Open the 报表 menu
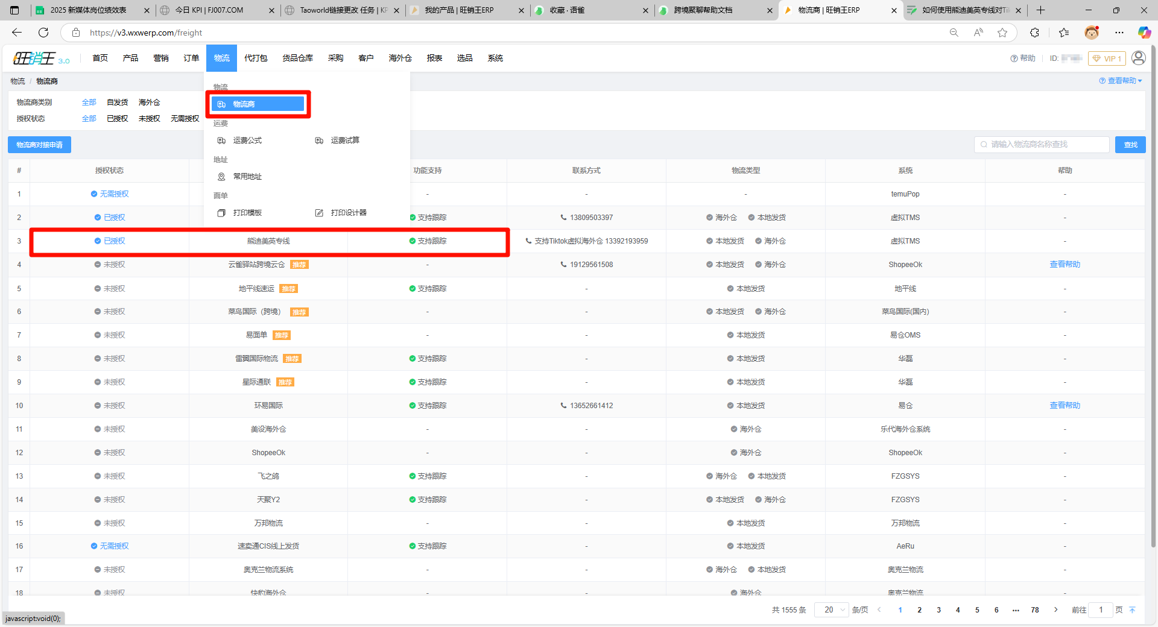This screenshot has height=627, width=1158. pyautogui.click(x=434, y=58)
